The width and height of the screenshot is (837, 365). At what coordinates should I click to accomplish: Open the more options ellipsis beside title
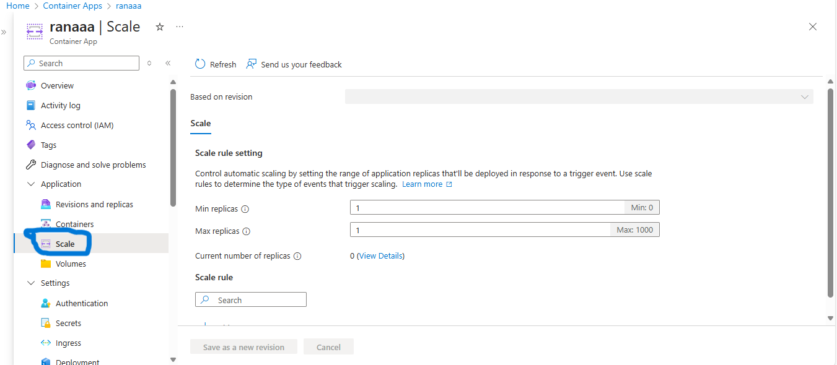click(180, 27)
